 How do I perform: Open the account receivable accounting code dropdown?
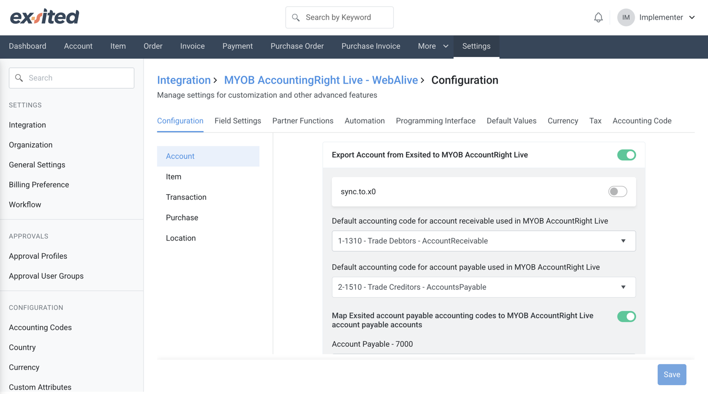483,241
